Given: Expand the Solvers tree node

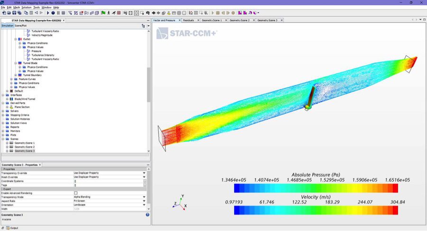Looking at the screenshot, I should (x=3, y=111).
